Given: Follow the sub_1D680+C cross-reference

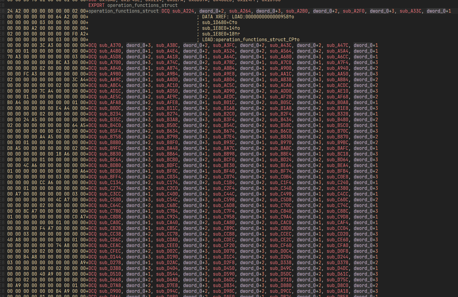Looking at the screenshot, I should [x=220, y=23].
